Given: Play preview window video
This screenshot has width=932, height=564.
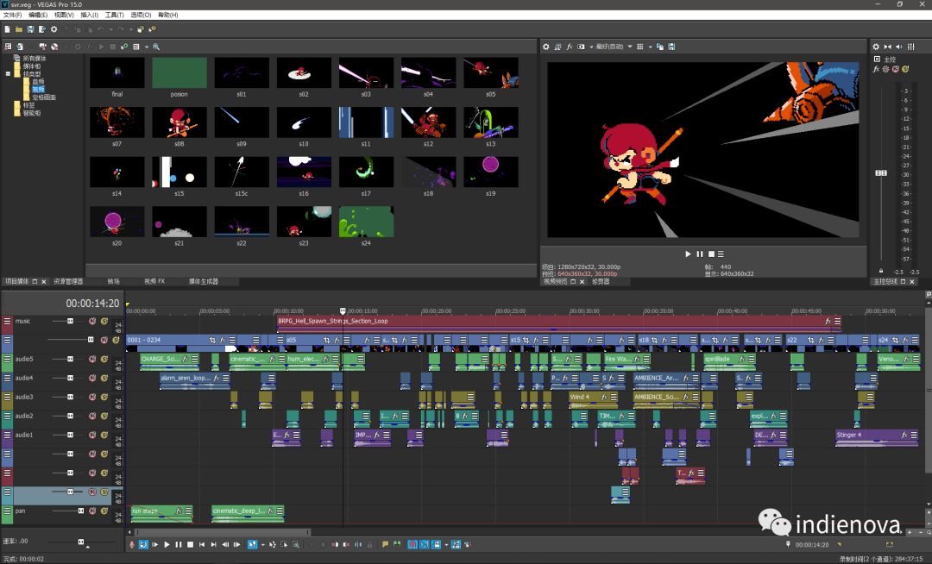Looking at the screenshot, I should pyautogui.click(x=688, y=254).
